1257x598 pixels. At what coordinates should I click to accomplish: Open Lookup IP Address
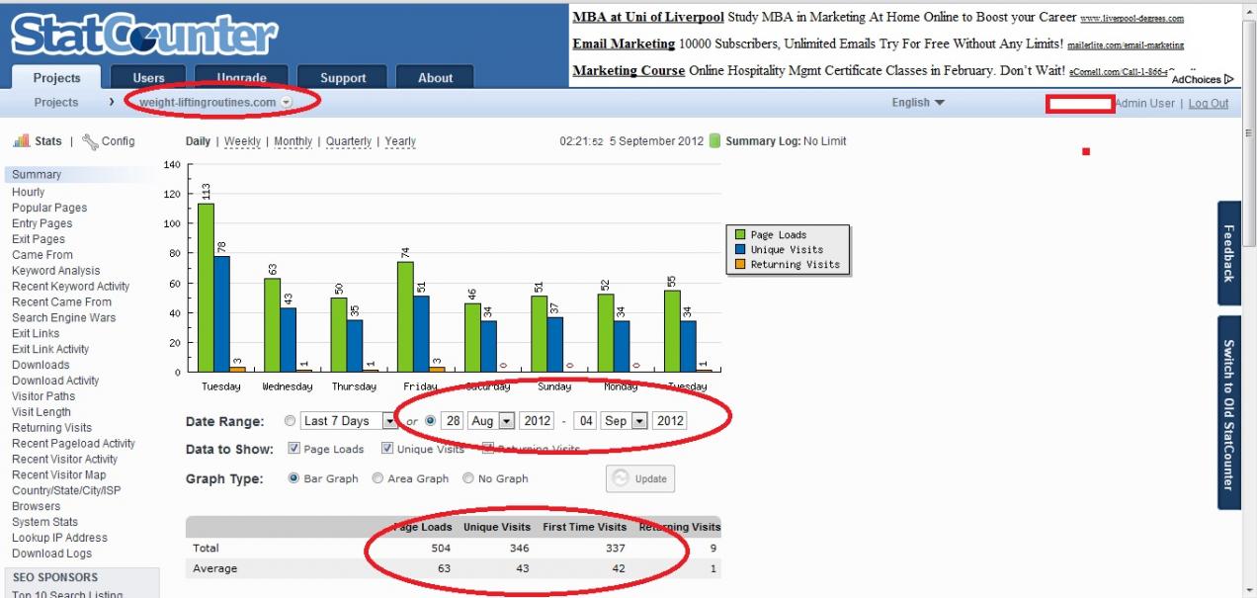59,539
